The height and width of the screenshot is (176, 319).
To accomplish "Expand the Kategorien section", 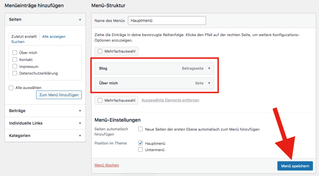I will (80, 136).
